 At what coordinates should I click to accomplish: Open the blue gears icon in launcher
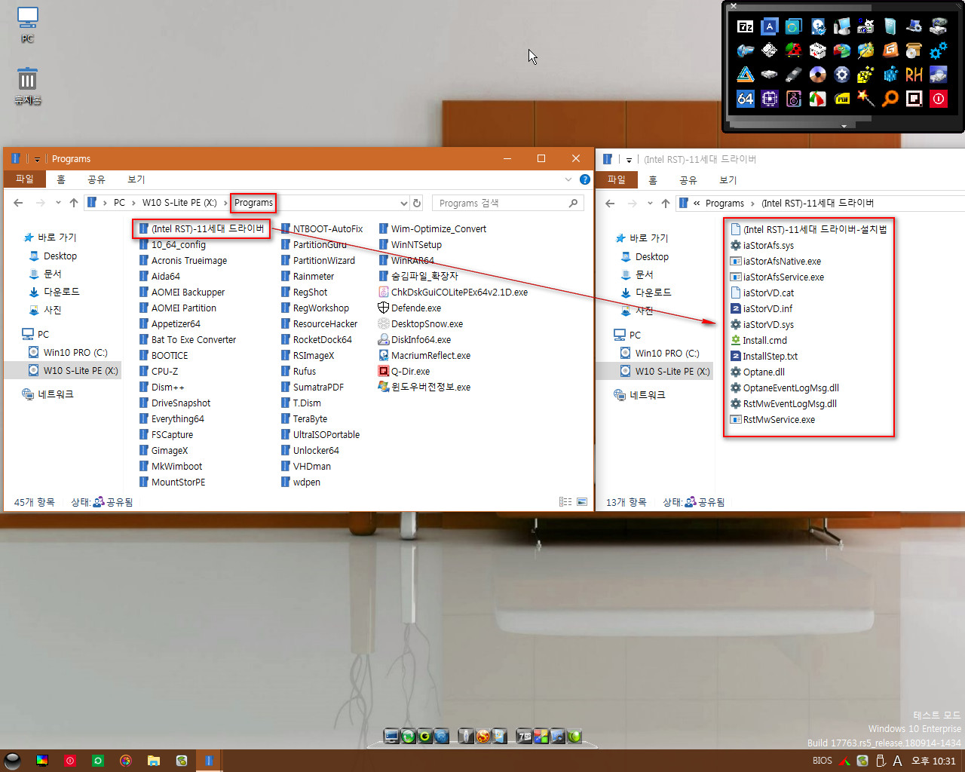[938, 51]
